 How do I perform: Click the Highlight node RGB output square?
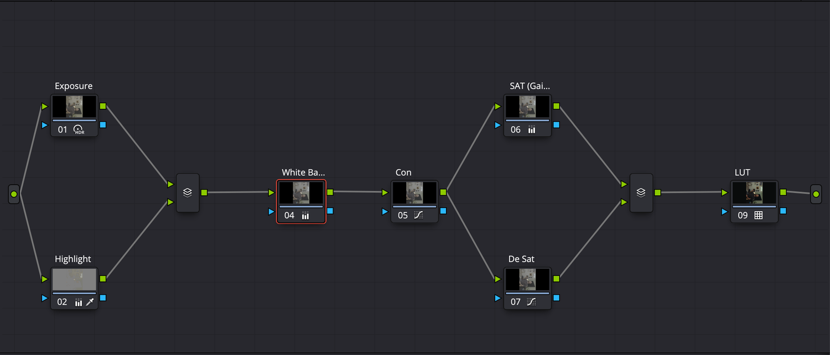(103, 279)
